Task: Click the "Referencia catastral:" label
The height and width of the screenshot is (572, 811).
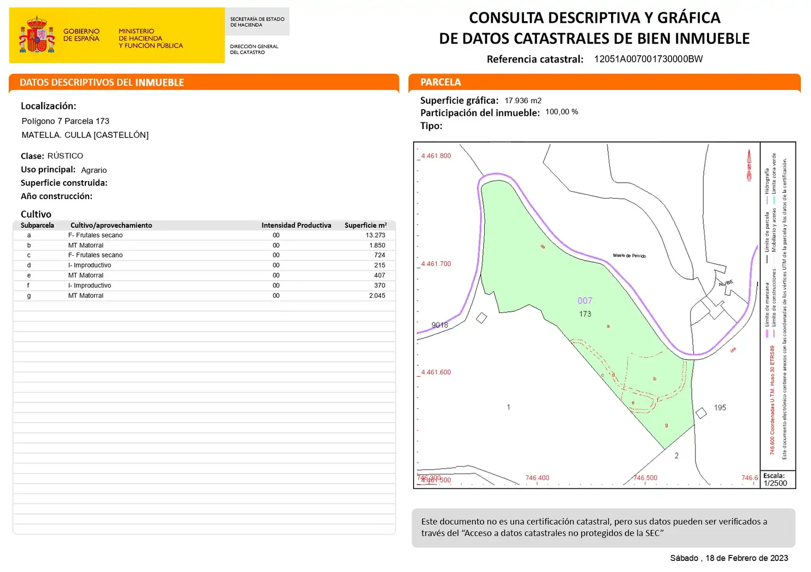Action: coord(535,59)
